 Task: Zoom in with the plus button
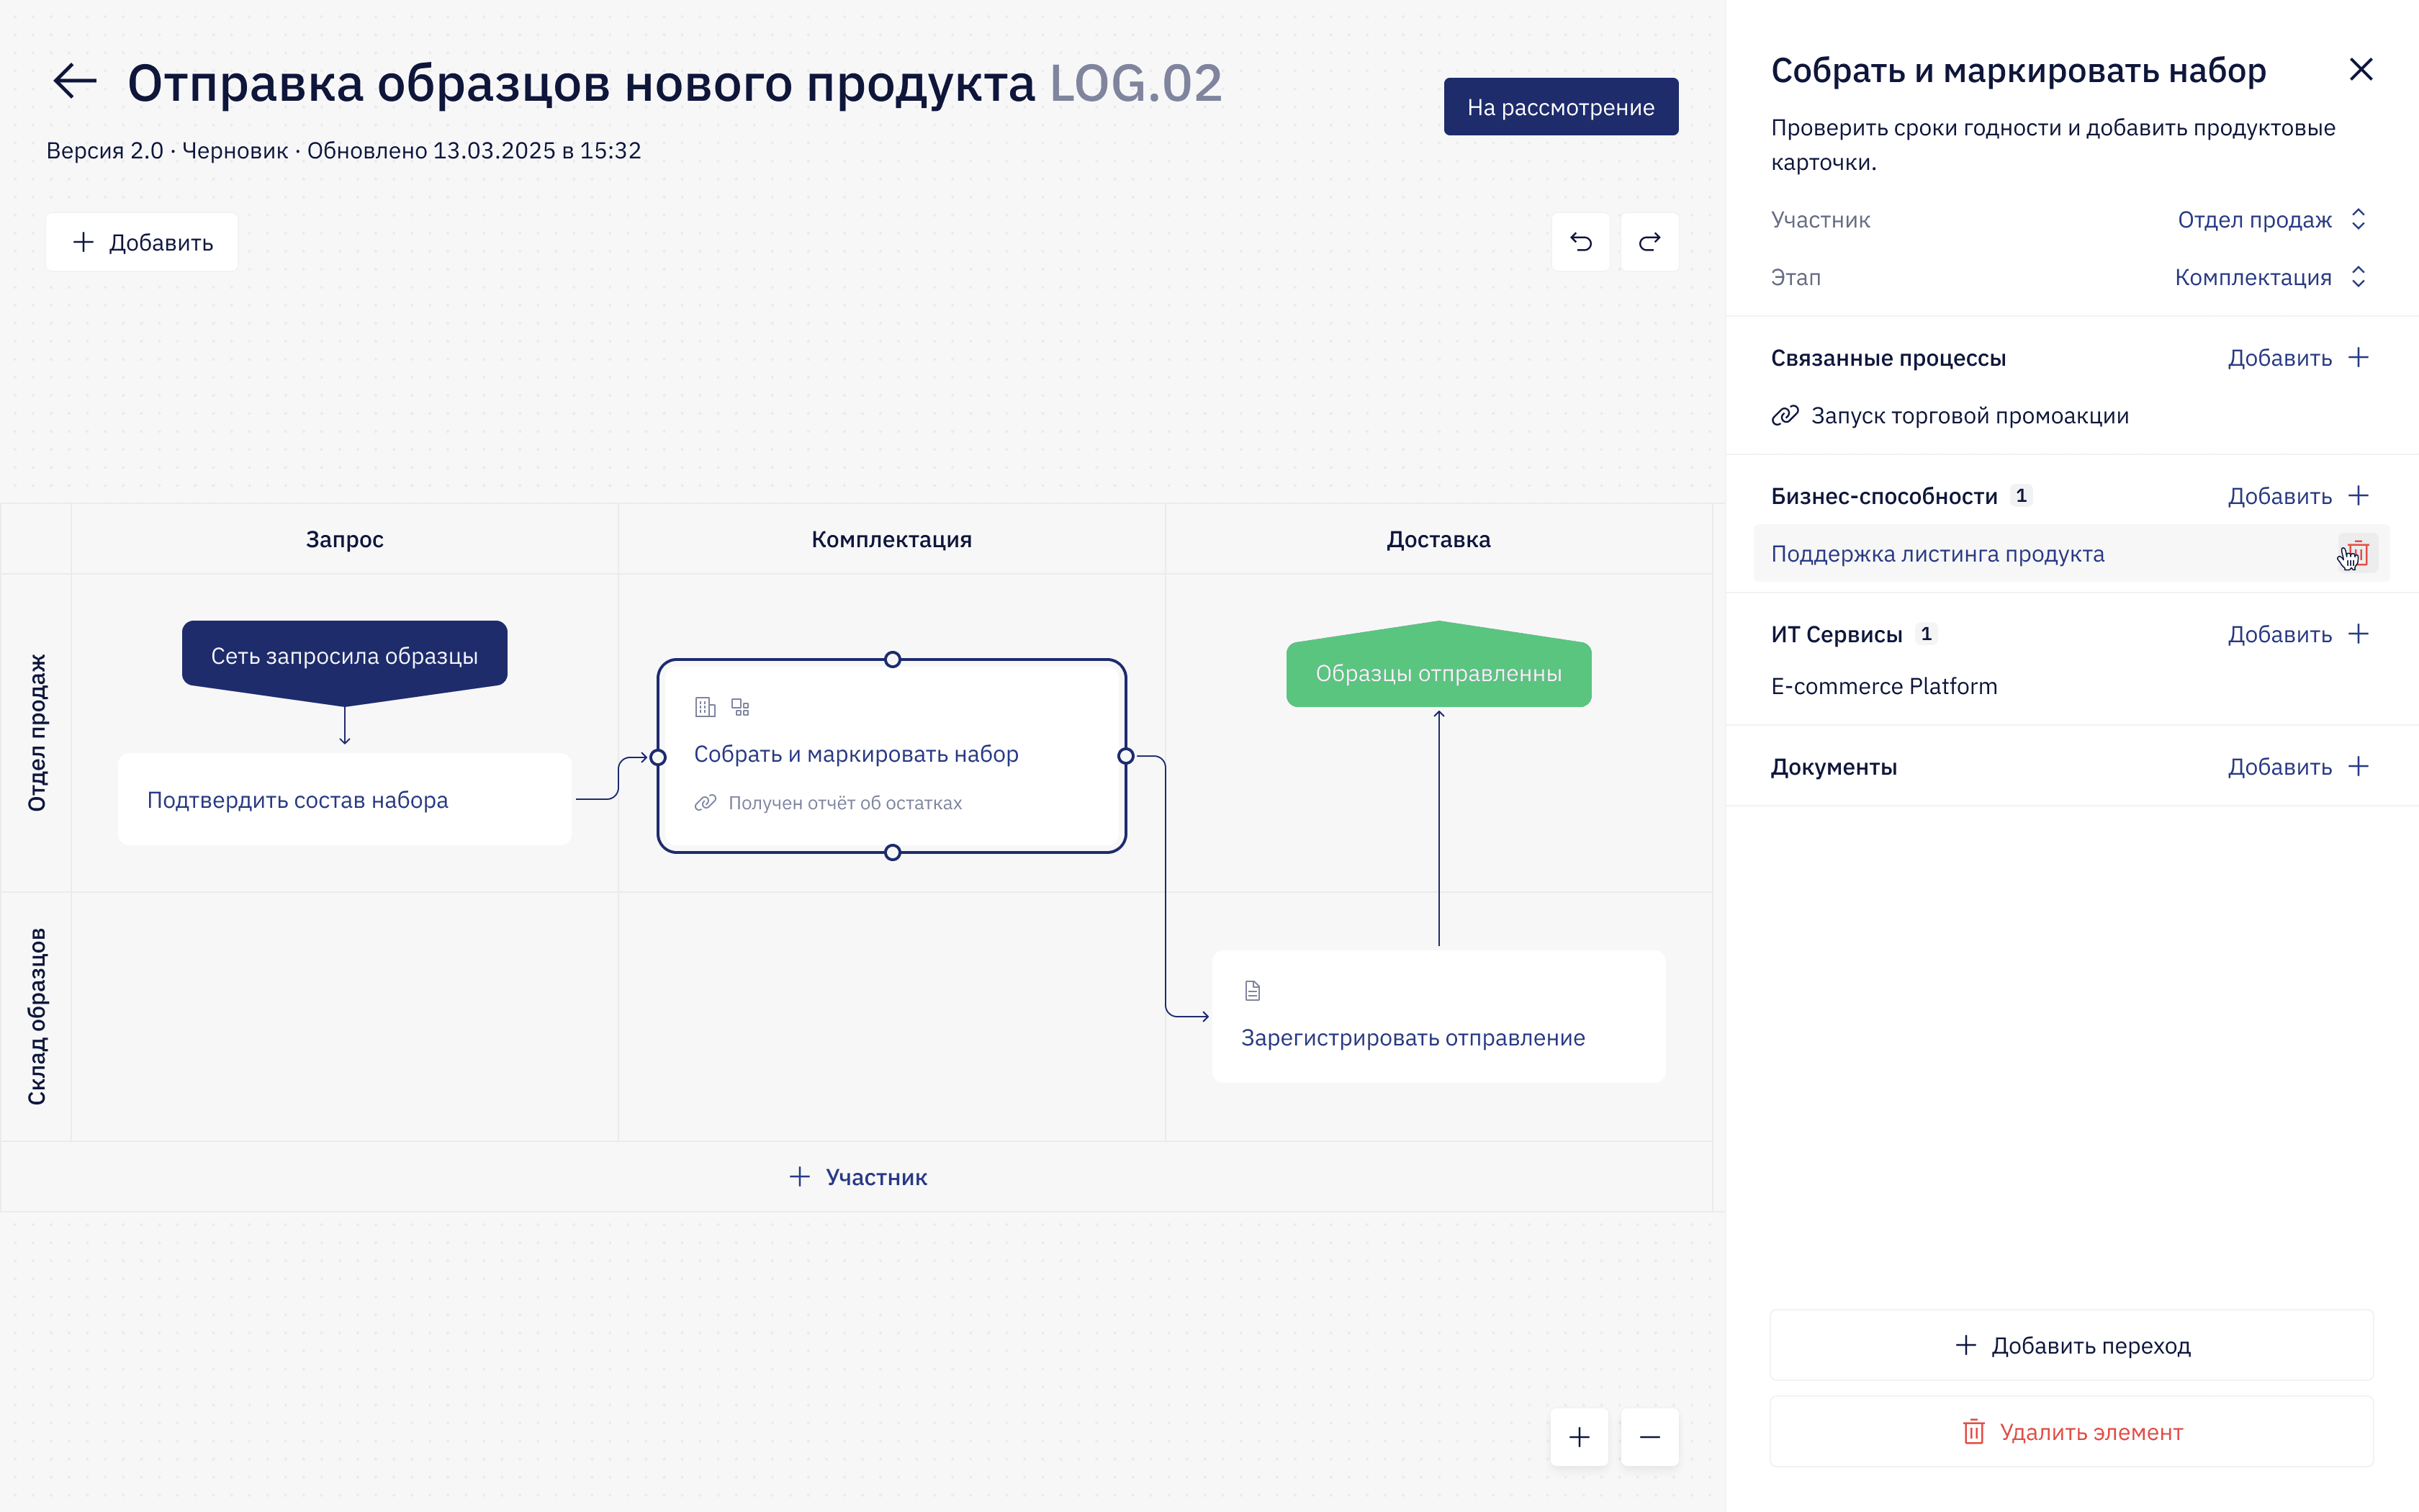tap(1580, 1437)
